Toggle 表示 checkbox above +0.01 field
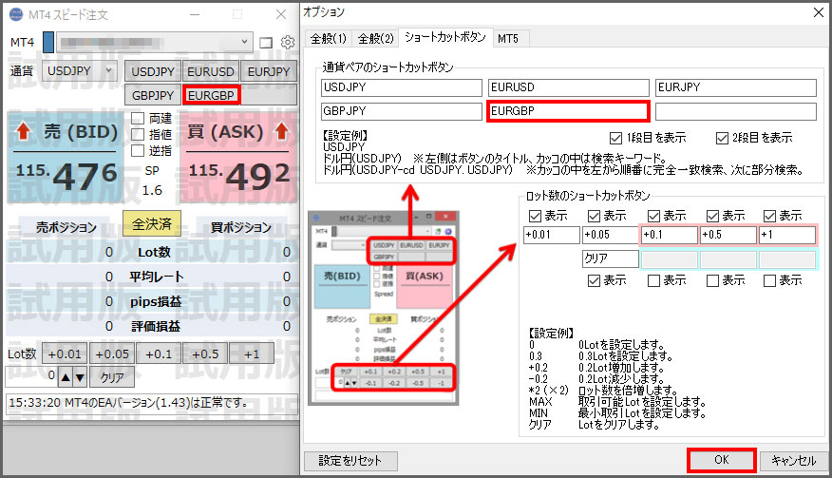Viewport: 832px width, 478px height. [536, 216]
